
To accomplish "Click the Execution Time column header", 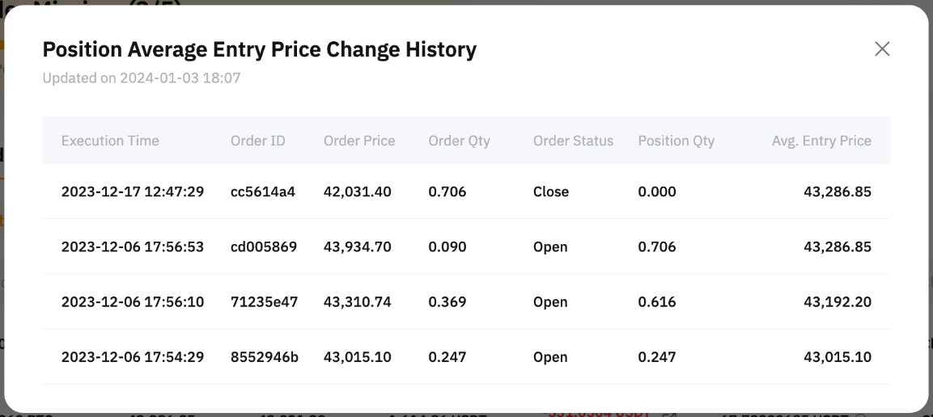I will tap(110, 141).
